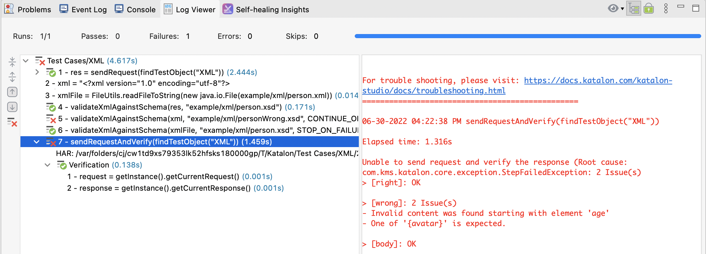Select the Console tab
The width and height of the screenshot is (706, 254).
point(135,9)
